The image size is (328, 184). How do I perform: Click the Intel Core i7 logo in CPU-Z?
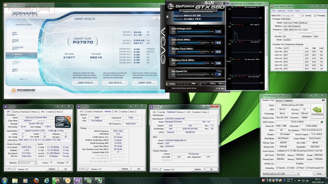(63, 122)
